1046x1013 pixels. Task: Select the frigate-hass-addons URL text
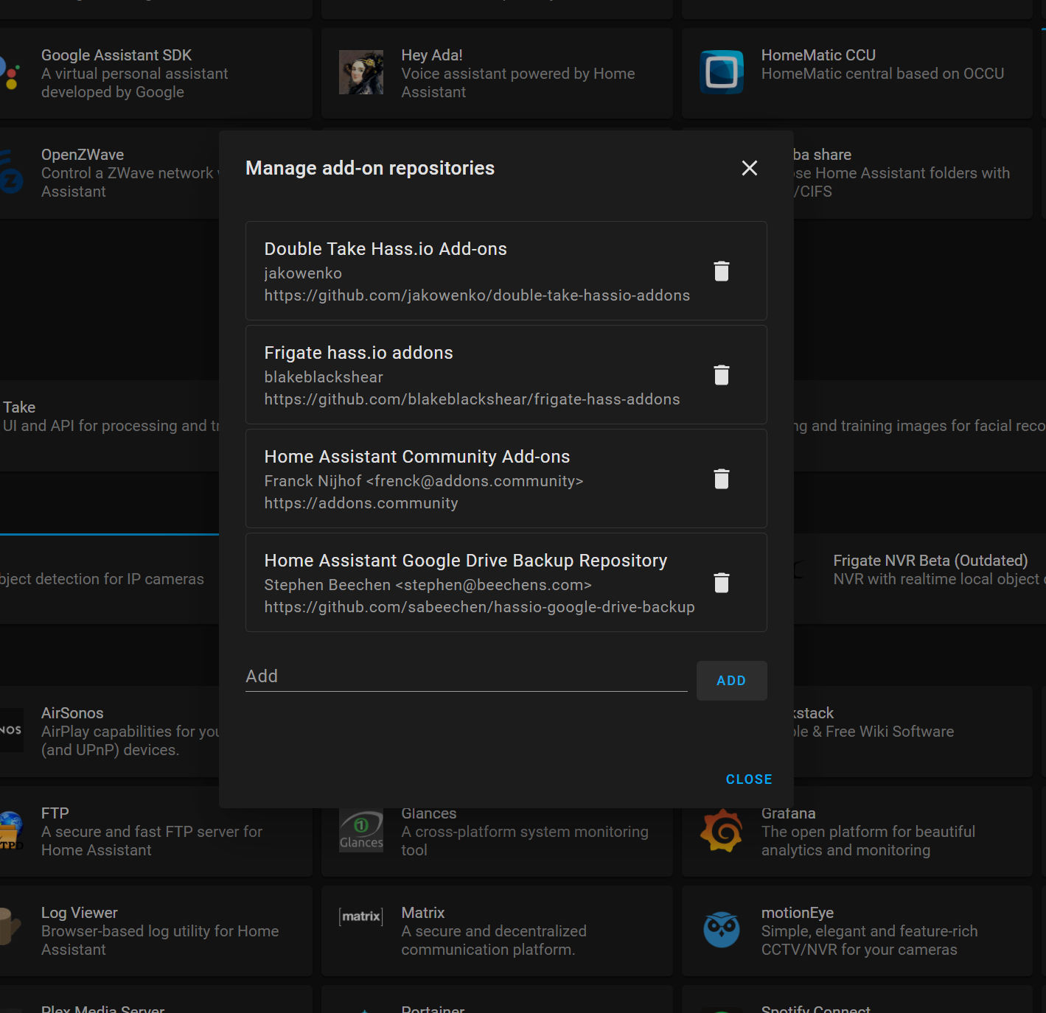click(x=472, y=399)
